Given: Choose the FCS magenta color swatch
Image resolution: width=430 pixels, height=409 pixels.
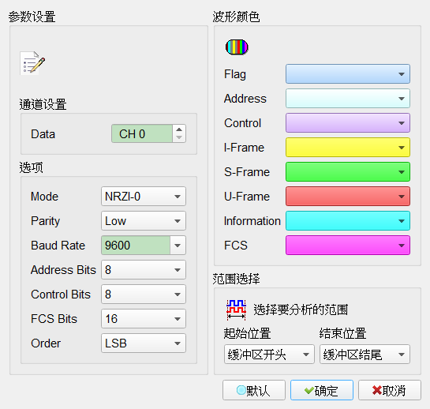Looking at the screenshot, I should [x=348, y=245].
